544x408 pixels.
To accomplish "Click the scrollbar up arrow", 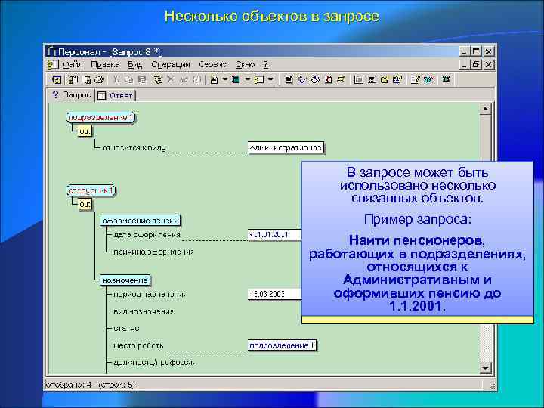I will click(x=485, y=109).
